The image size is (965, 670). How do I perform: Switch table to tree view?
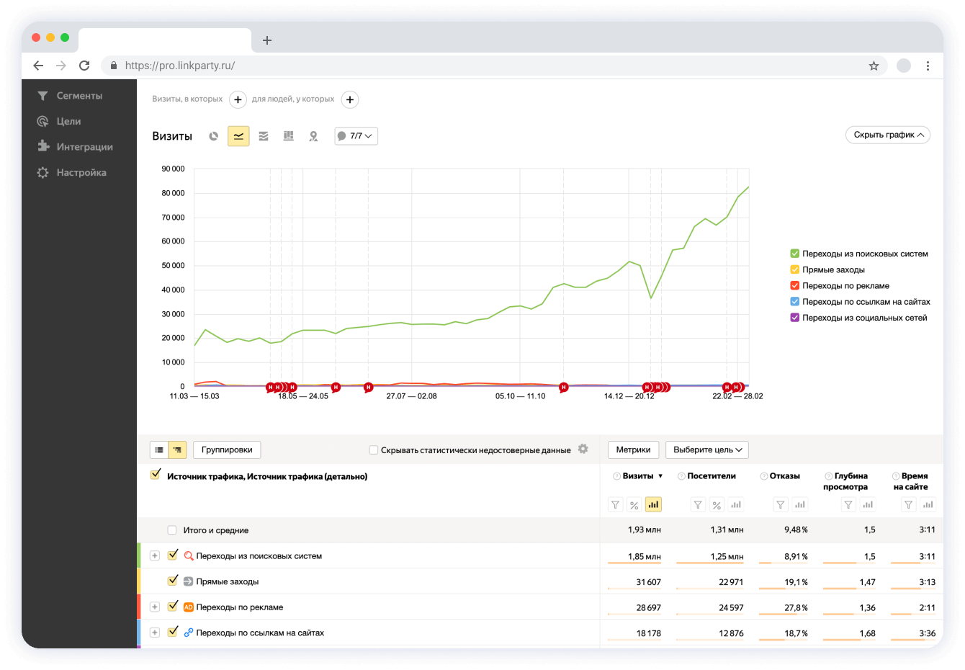coord(177,450)
